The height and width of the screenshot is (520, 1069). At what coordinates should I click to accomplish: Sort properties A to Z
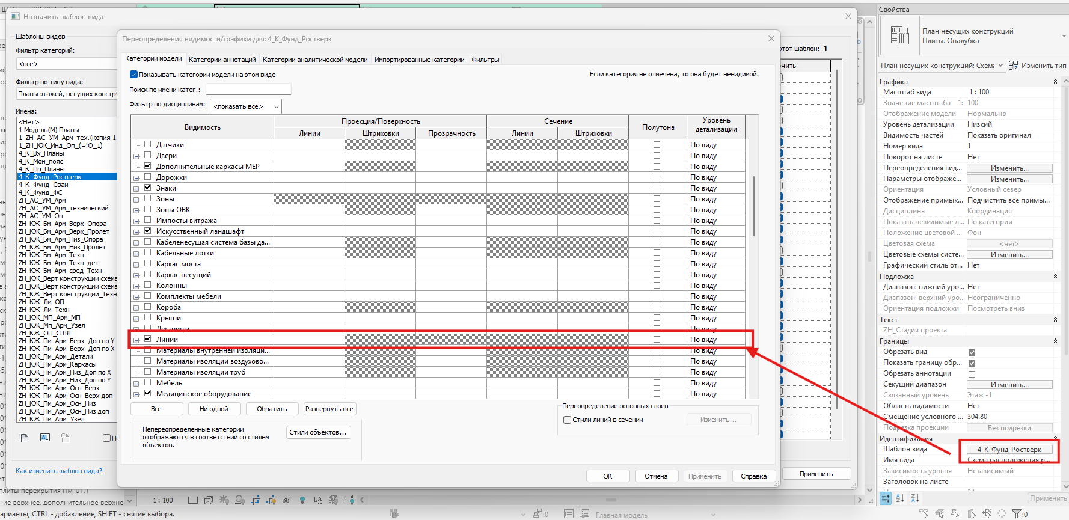[x=900, y=498]
